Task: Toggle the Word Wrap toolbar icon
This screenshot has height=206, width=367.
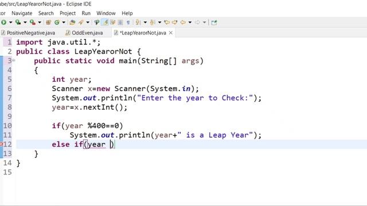Action: (x=113, y=22)
